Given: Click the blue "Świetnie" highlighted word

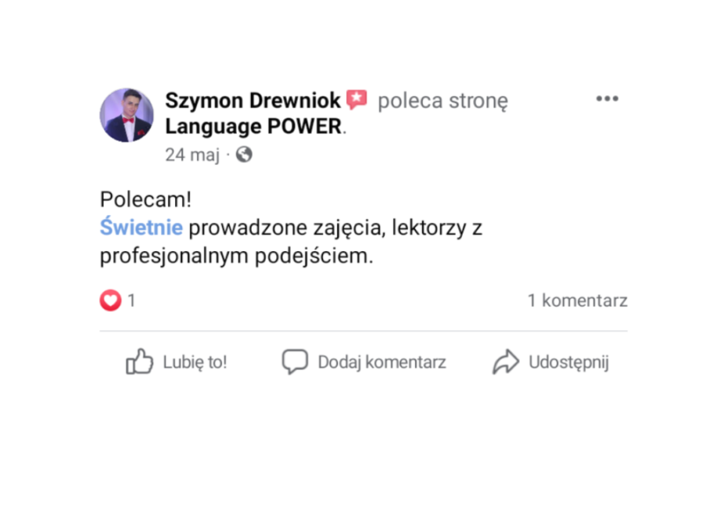Looking at the screenshot, I should coord(141,228).
